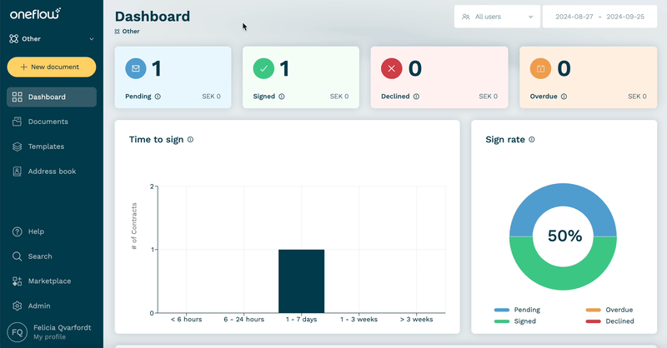Click the Pending info icon
667x348 pixels.
pos(158,97)
